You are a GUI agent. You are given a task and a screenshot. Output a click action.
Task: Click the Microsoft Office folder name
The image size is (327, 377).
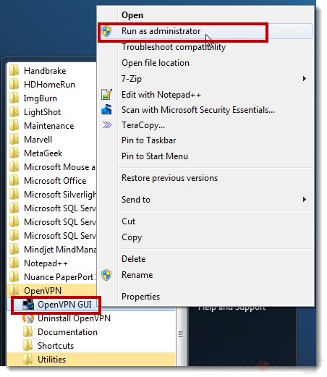tap(55, 181)
